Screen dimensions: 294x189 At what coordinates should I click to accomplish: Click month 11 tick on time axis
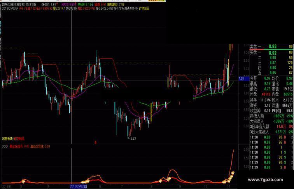(x=229, y=186)
